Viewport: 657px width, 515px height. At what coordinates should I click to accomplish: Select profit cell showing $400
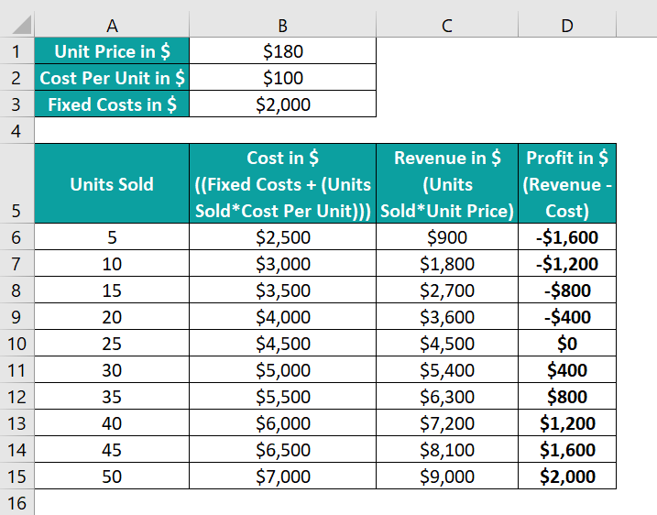point(567,369)
